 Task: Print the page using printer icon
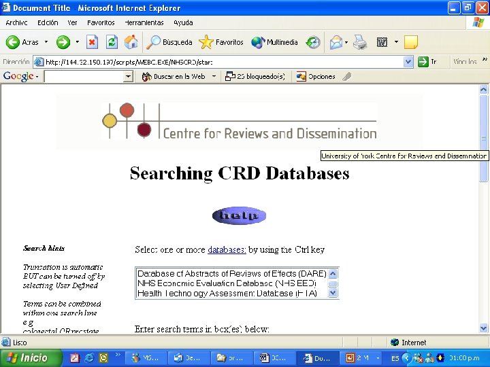coord(360,42)
